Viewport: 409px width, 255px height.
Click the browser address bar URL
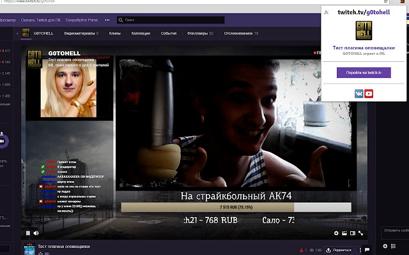coord(30,1)
